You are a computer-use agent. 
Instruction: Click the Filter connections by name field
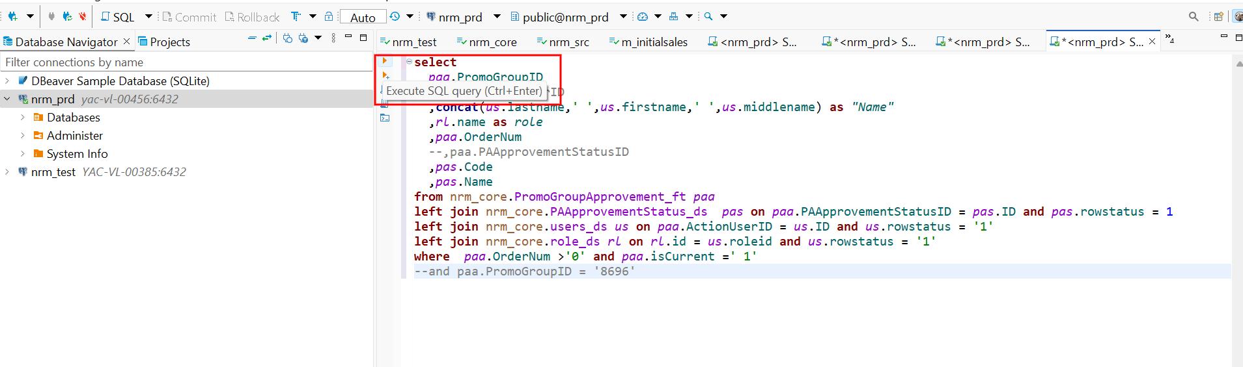pyautogui.click(x=186, y=62)
